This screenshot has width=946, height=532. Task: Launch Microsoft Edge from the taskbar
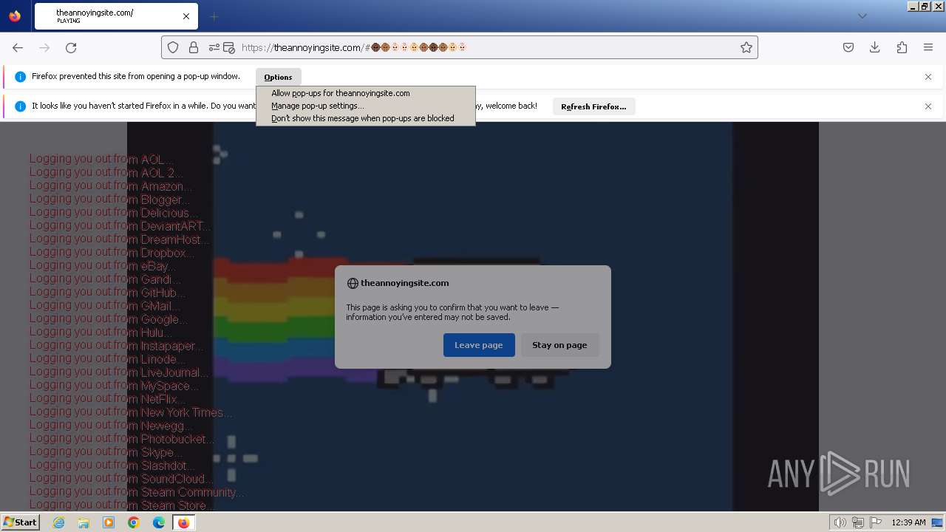tap(159, 522)
